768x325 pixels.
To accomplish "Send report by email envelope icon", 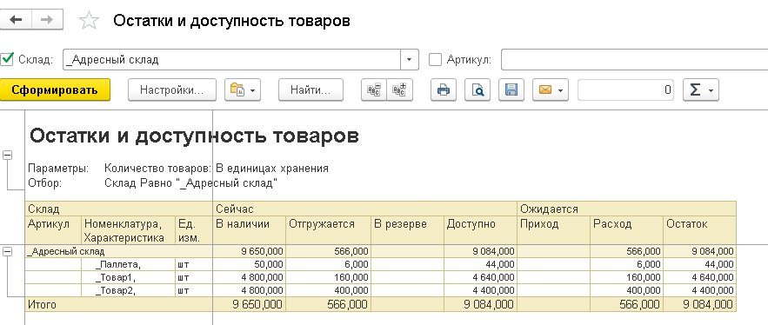I will pyautogui.click(x=550, y=90).
